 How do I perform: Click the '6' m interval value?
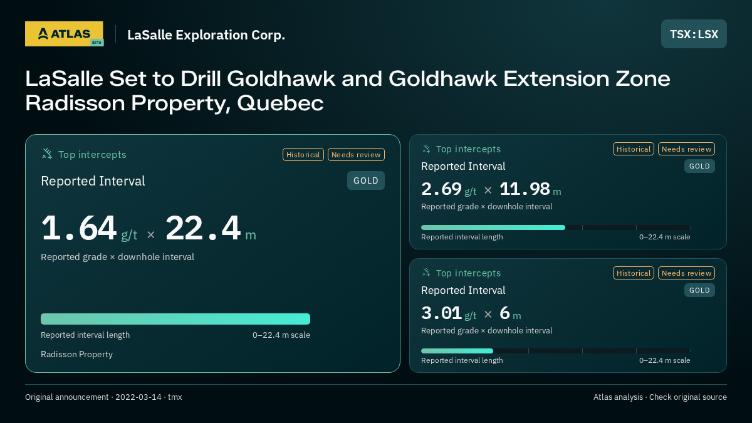(x=504, y=313)
